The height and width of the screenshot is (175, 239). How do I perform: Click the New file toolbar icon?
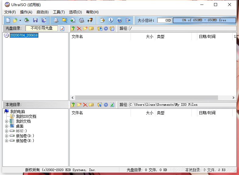click(x=8, y=20)
